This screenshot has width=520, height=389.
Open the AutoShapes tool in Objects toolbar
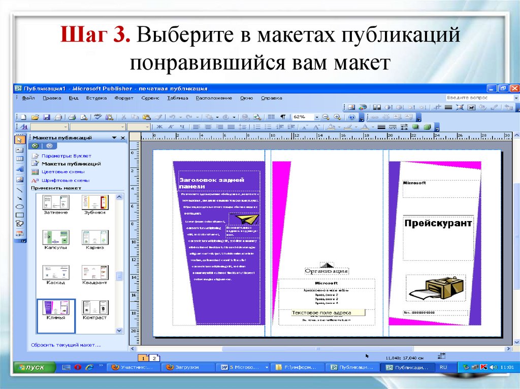[x=20, y=224]
